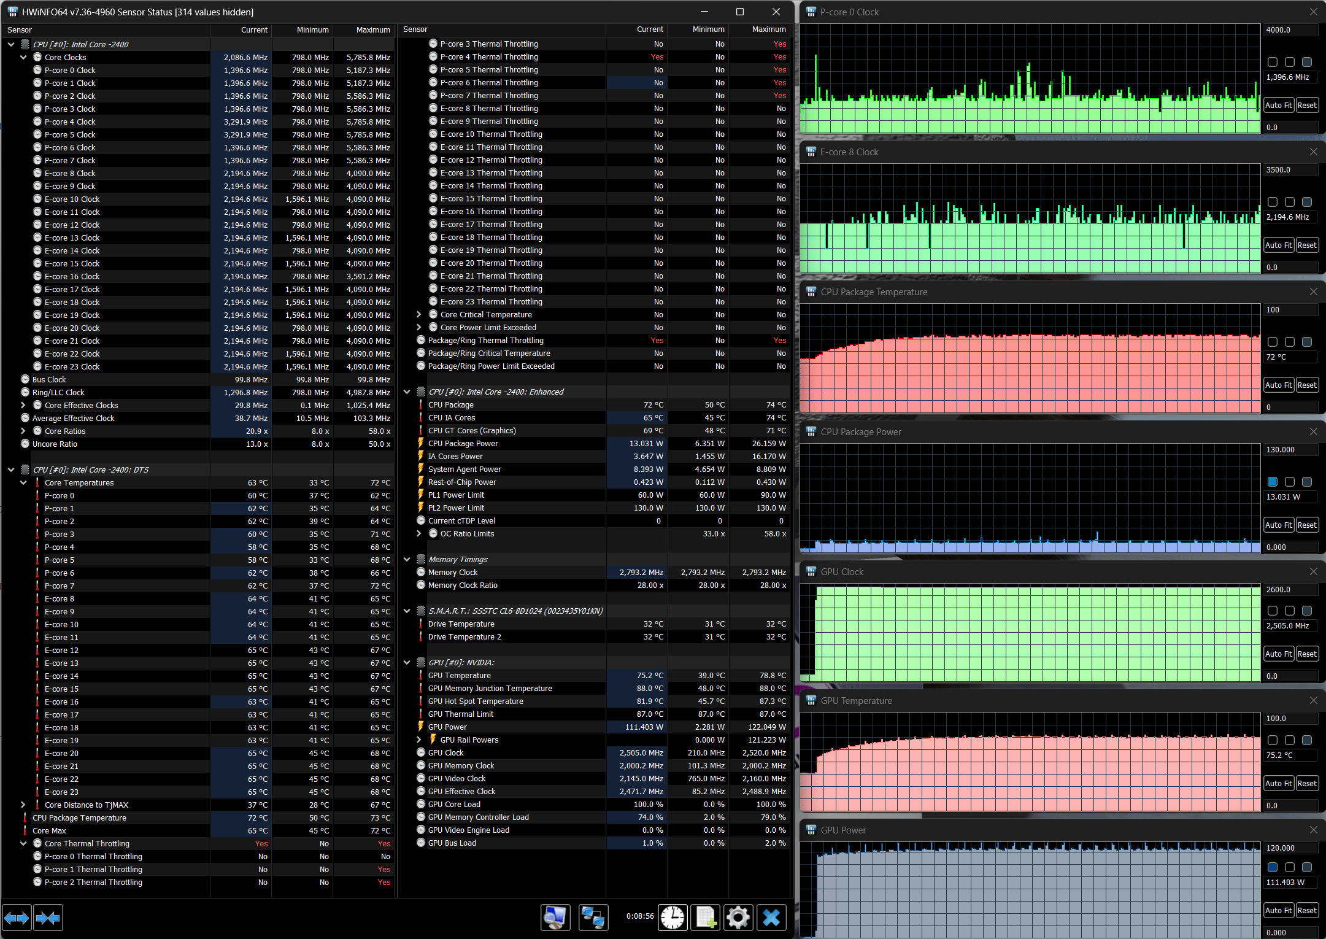This screenshot has height=939, width=1326.
Task: Click the blue X close sensors icon
Action: point(771,918)
